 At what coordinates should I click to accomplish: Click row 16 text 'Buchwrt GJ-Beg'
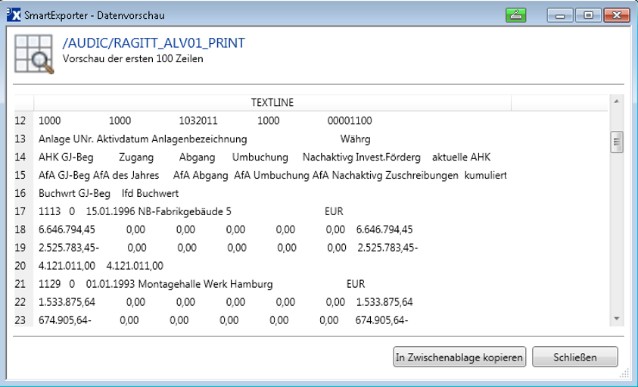click(74, 194)
